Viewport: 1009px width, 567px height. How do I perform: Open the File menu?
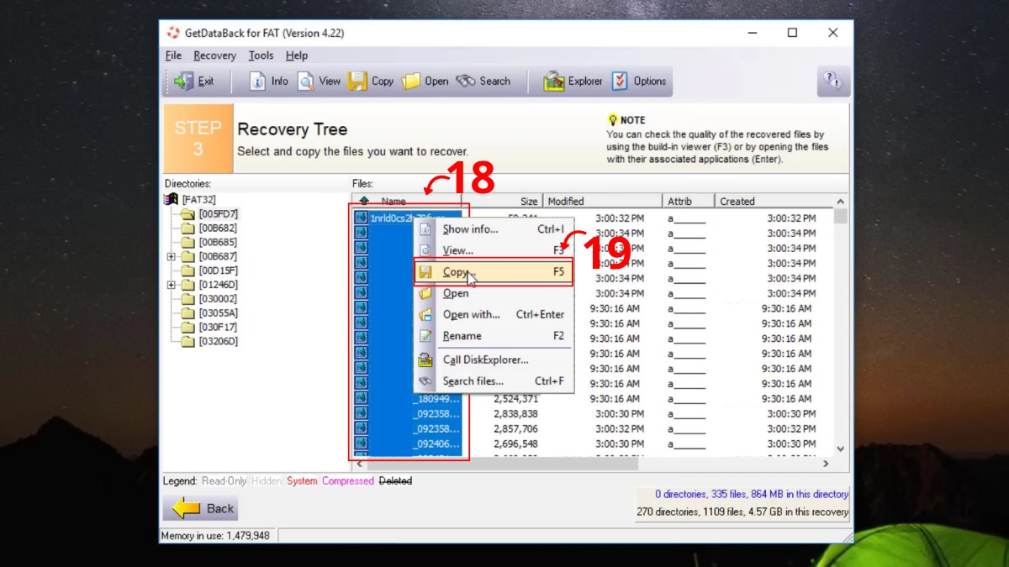click(173, 55)
